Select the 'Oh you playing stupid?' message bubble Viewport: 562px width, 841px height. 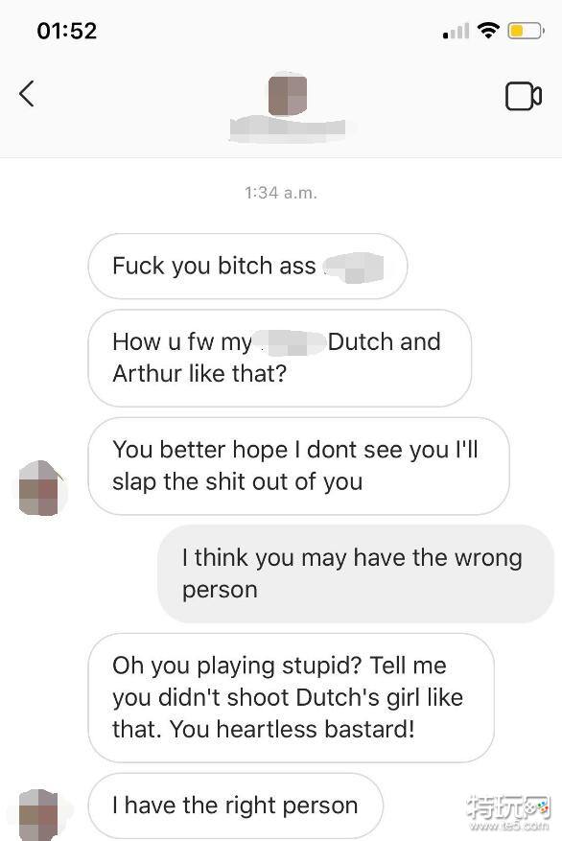292,697
